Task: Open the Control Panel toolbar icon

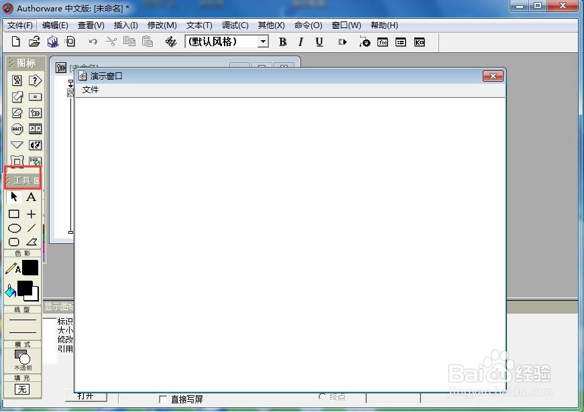Action: pyautogui.click(x=365, y=42)
